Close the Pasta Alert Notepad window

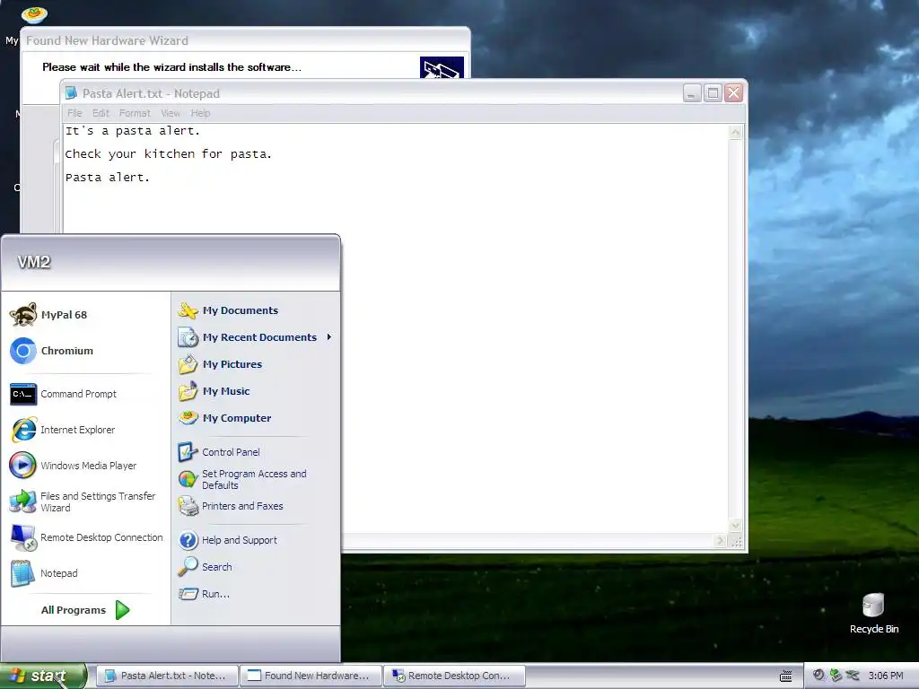(733, 93)
